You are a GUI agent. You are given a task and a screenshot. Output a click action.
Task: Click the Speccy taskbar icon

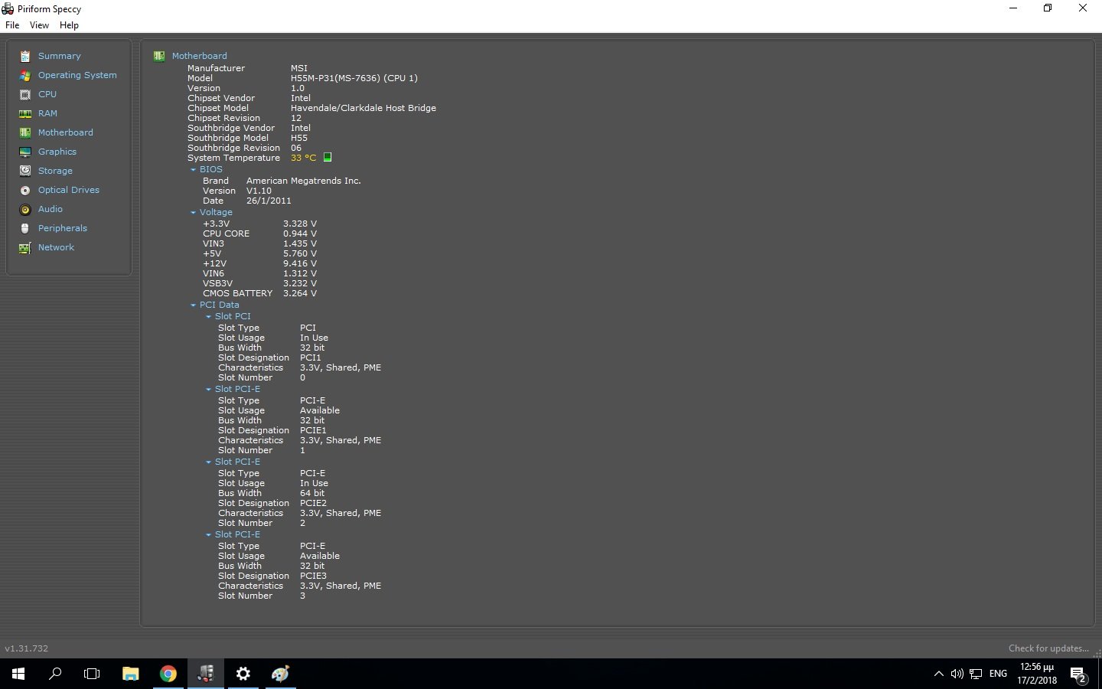tap(206, 674)
